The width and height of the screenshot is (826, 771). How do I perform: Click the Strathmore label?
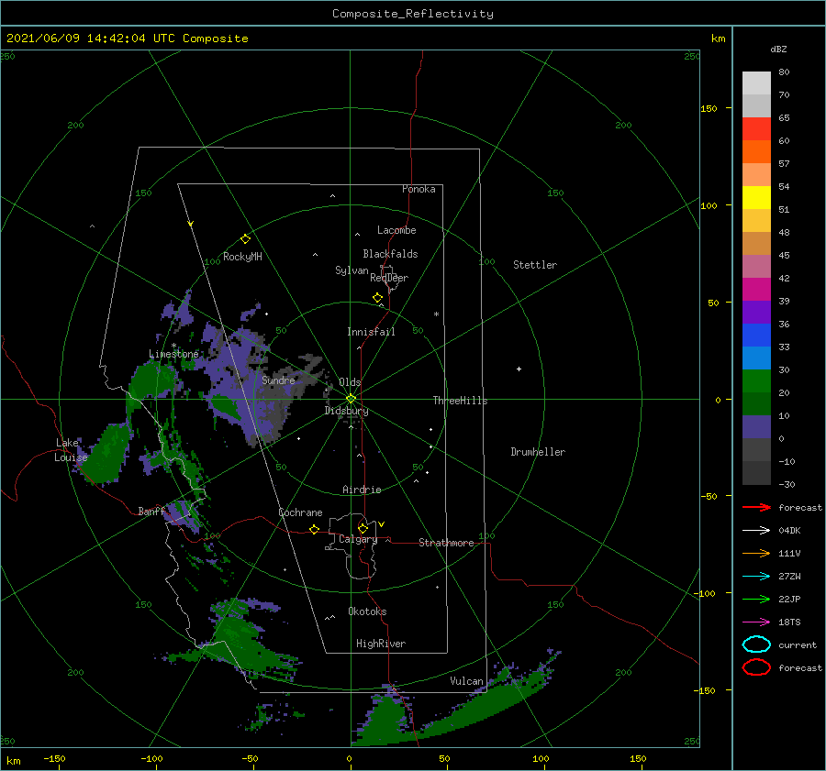coord(446,543)
